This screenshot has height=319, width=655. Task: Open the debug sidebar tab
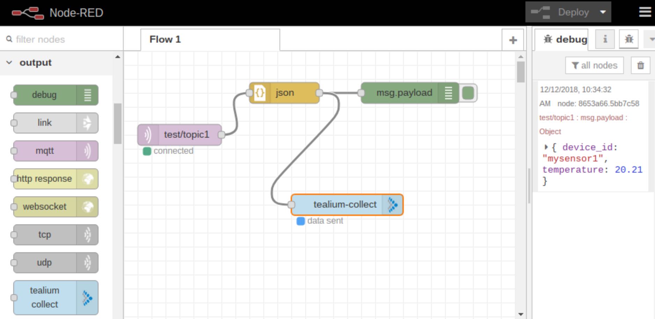(561, 39)
